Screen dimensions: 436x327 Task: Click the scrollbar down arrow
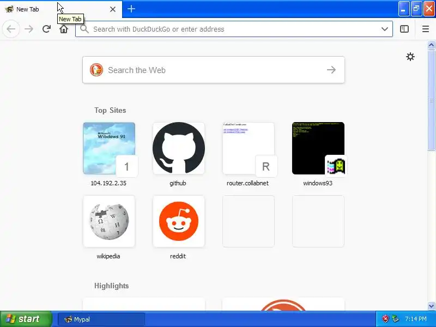[x=431, y=306]
